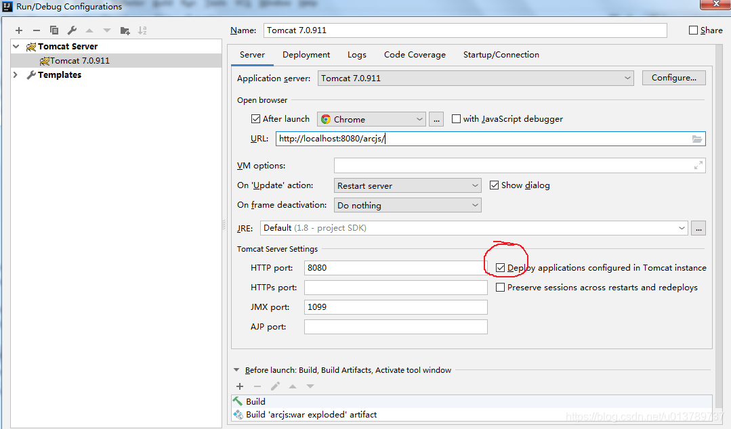Toggle the Share checkbox
The width and height of the screenshot is (731, 429).
coord(693,30)
